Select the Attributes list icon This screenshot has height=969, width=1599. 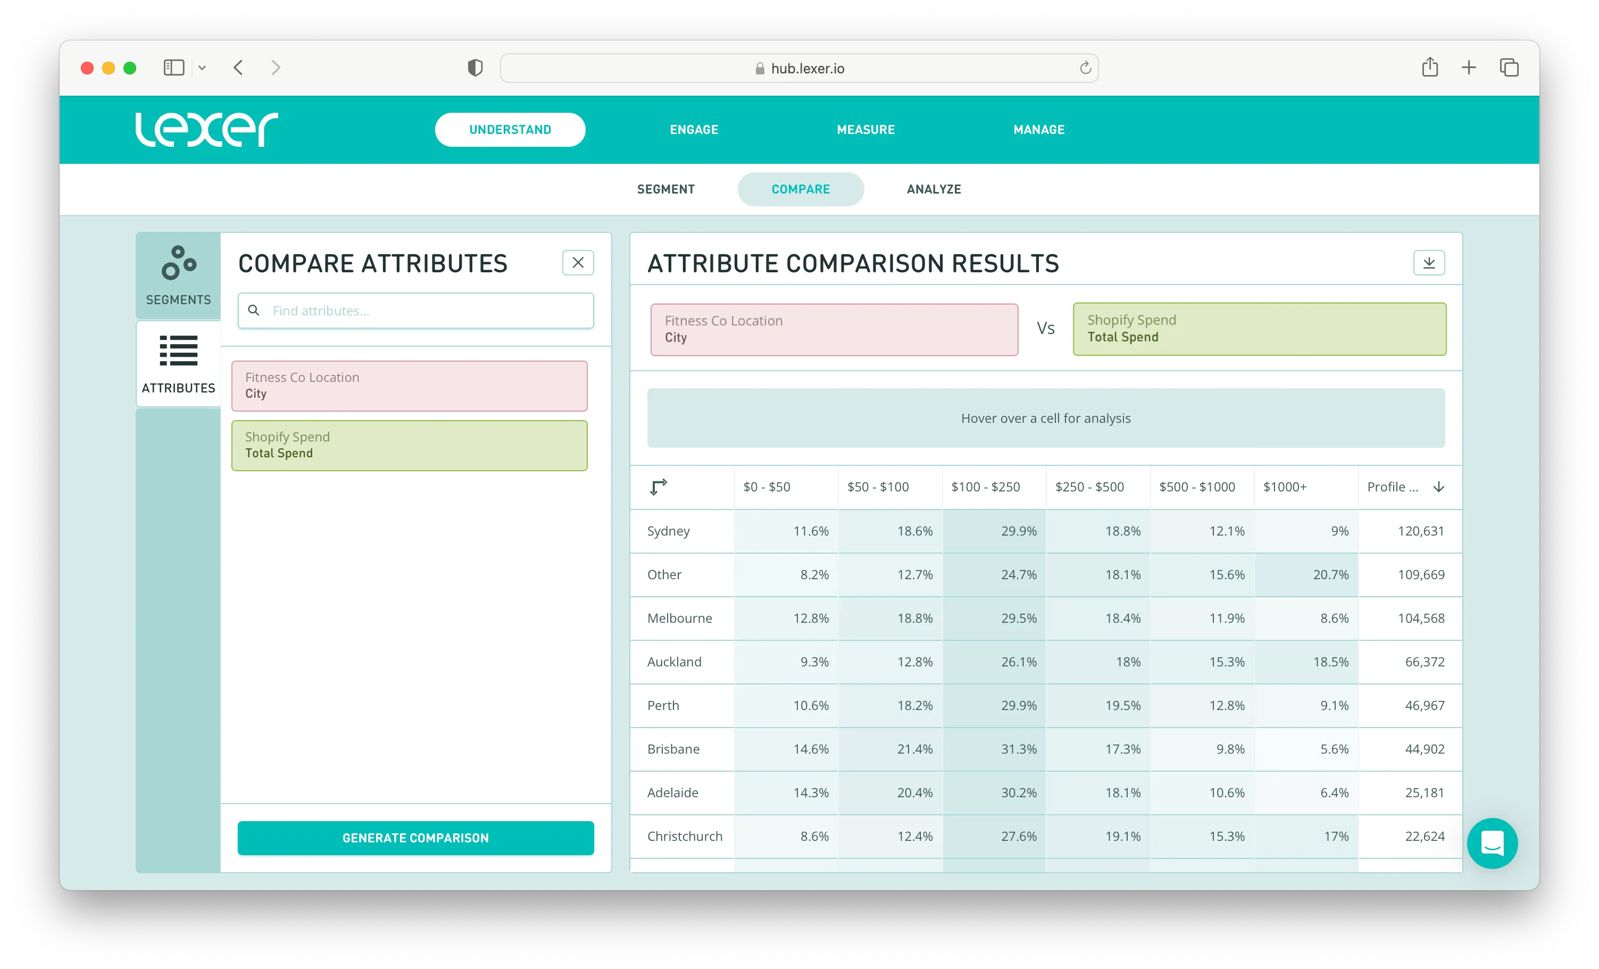[178, 351]
